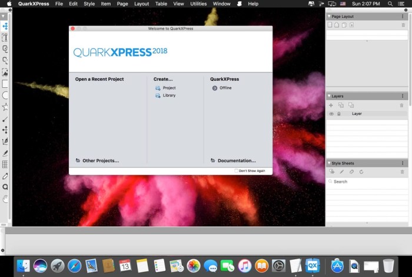
Task: Click Edit style sheet pencil icon
Action: tap(341, 172)
